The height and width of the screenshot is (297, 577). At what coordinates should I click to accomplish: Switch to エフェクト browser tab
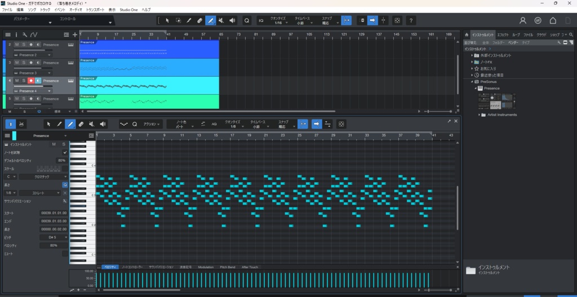503,34
